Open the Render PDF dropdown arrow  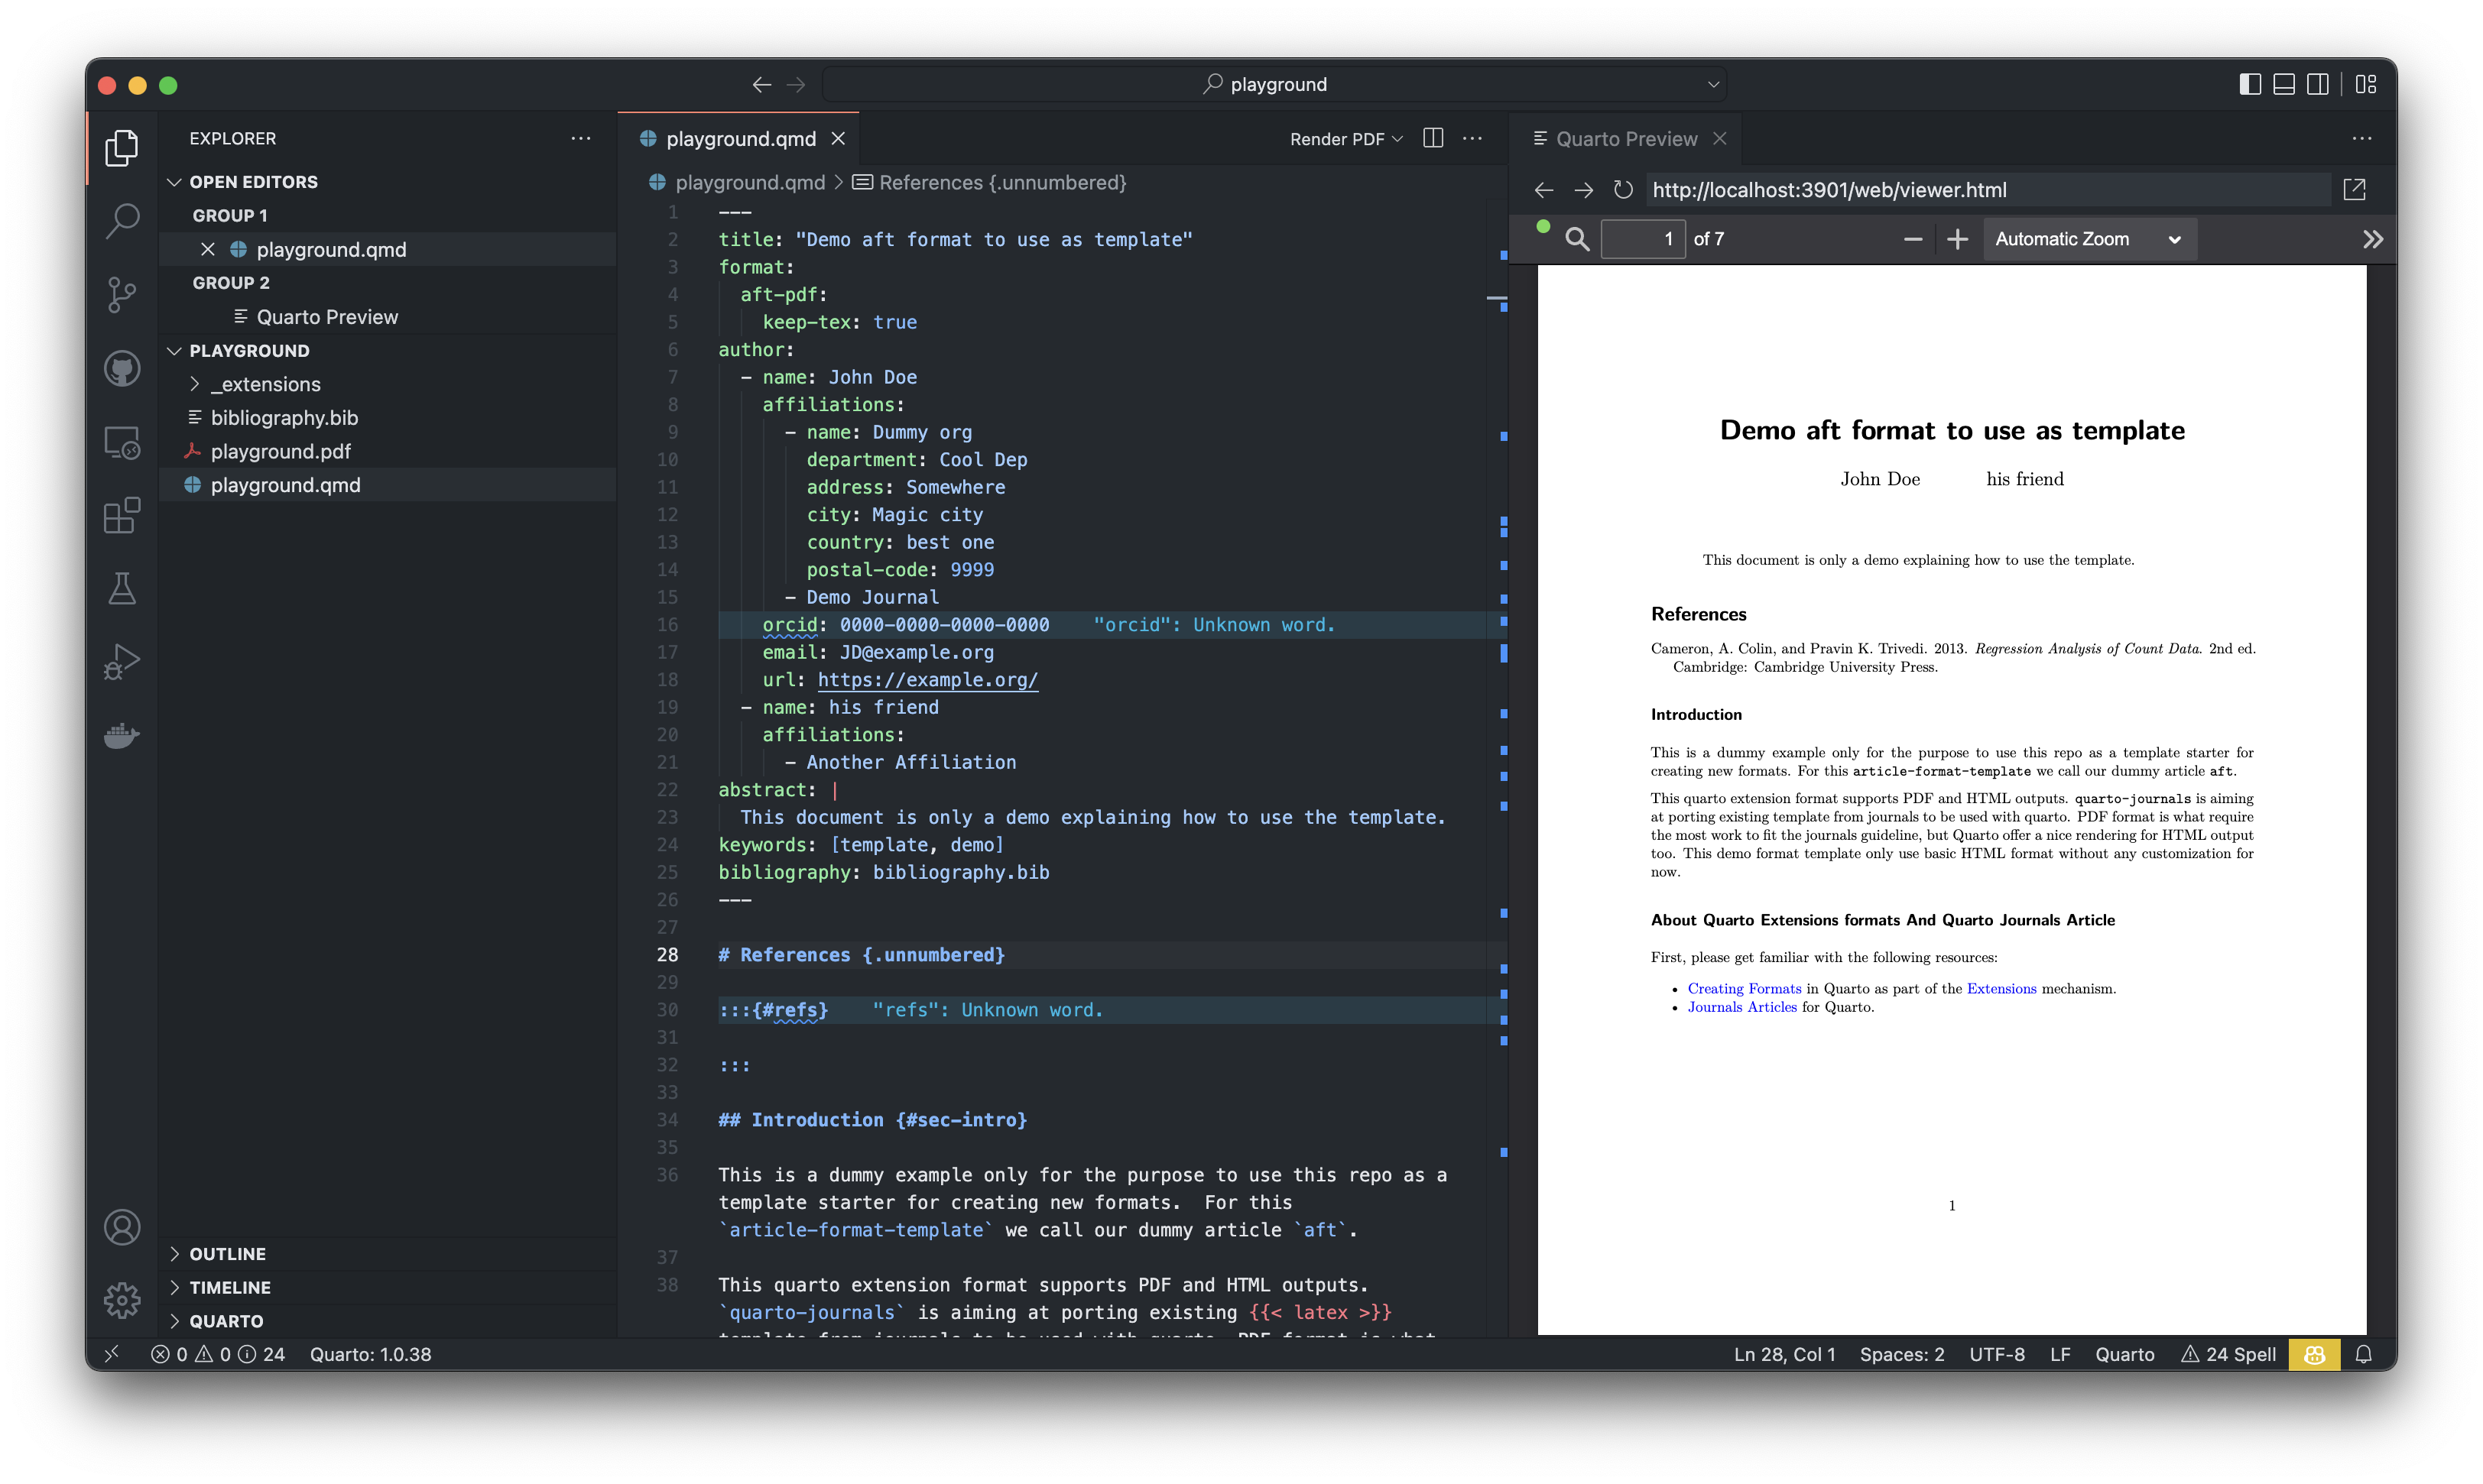tap(1398, 139)
